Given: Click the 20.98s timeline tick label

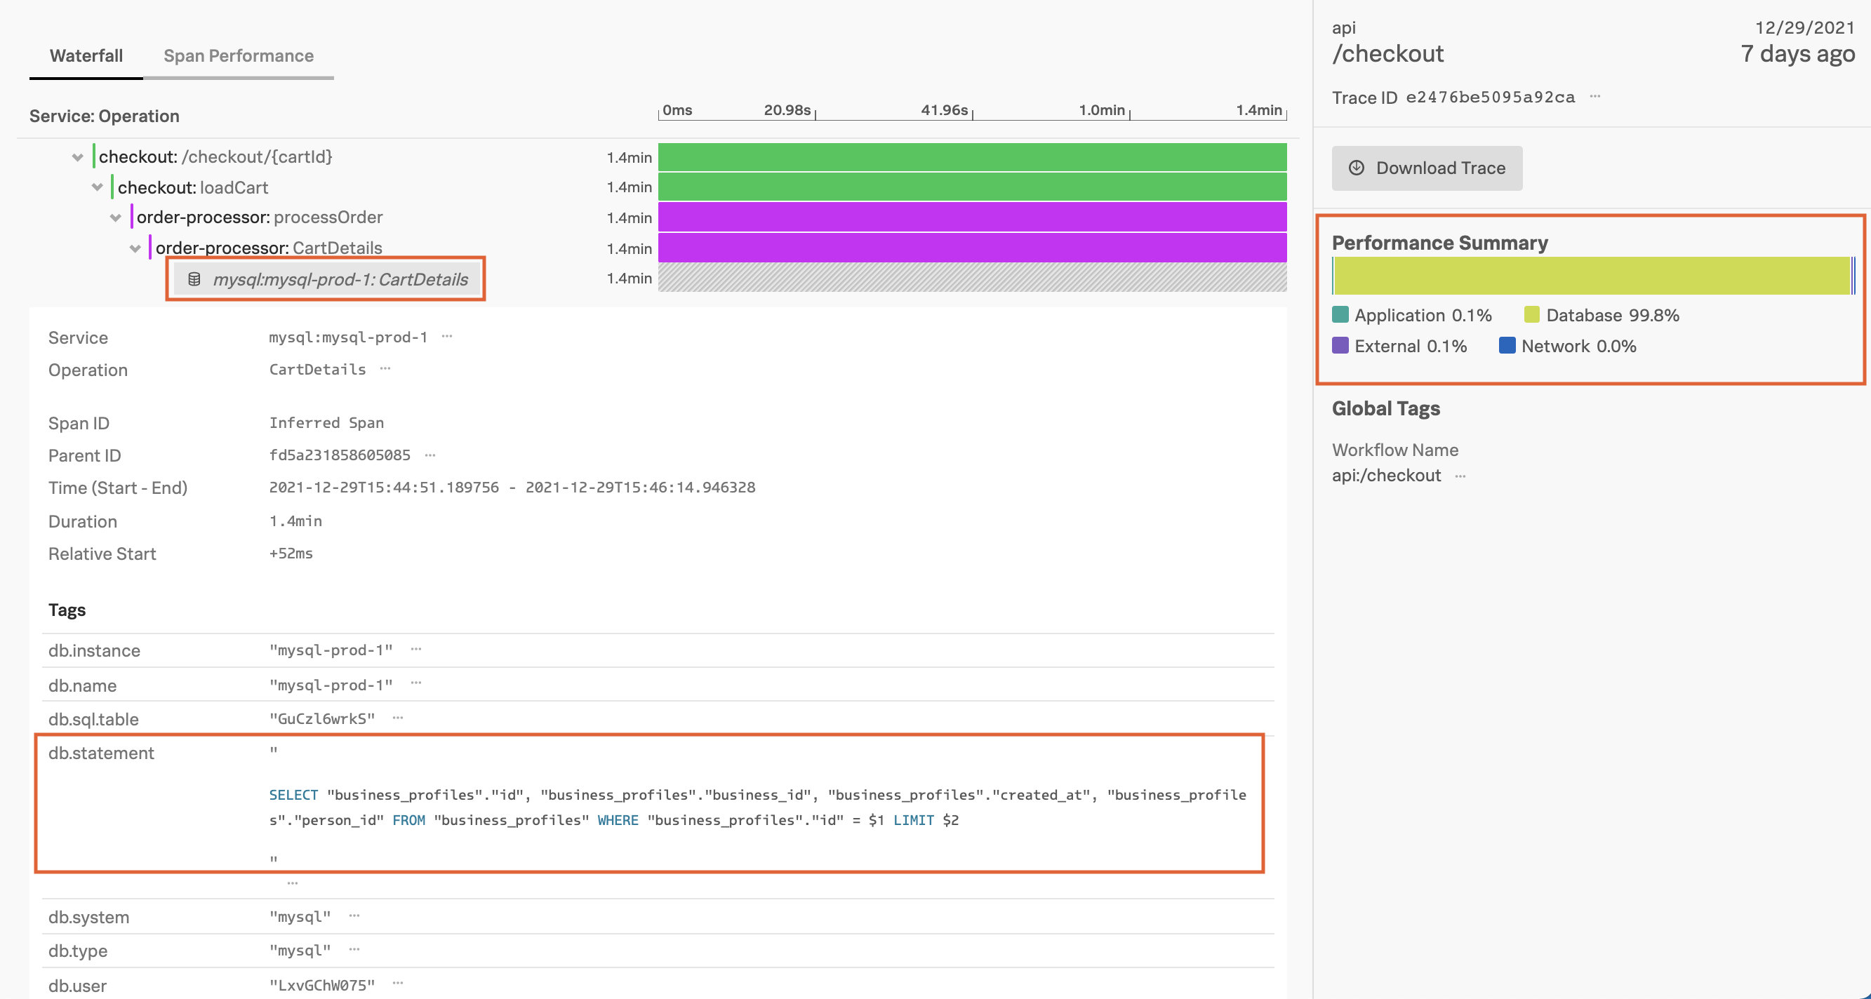Looking at the screenshot, I should 787,109.
